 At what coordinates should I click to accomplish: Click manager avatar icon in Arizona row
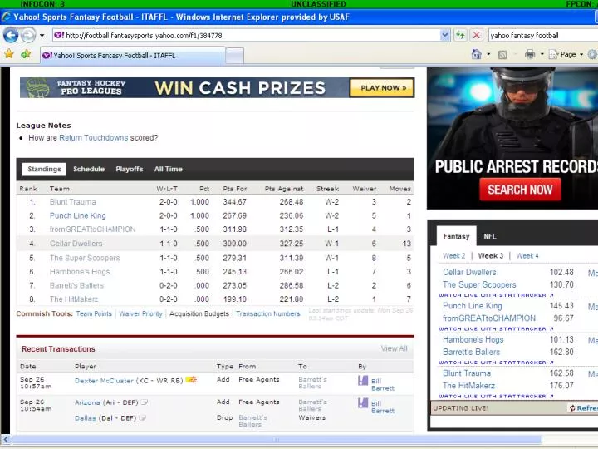363,402
